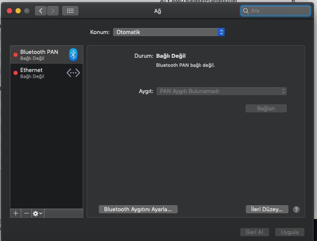Click the Bluetooth icon in the service list
This screenshot has width=317, height=241.
coord(73,54)
